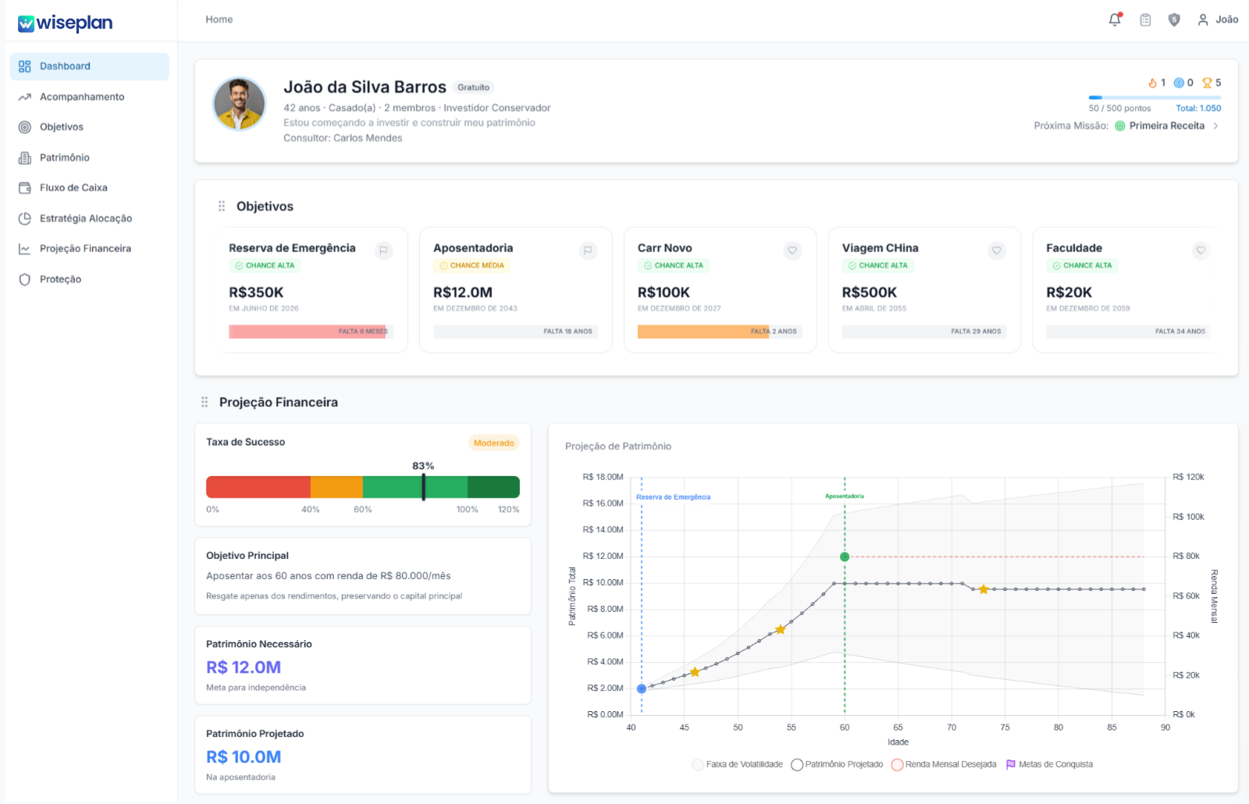Go to Dashboard in the sidebar
The width and height of the screenshot is (1249, 804).
[90, 66]
